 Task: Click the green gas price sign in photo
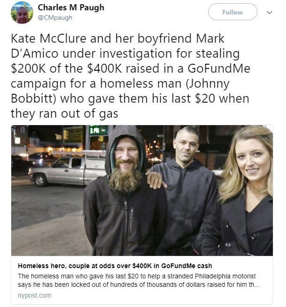coord(98,130)
